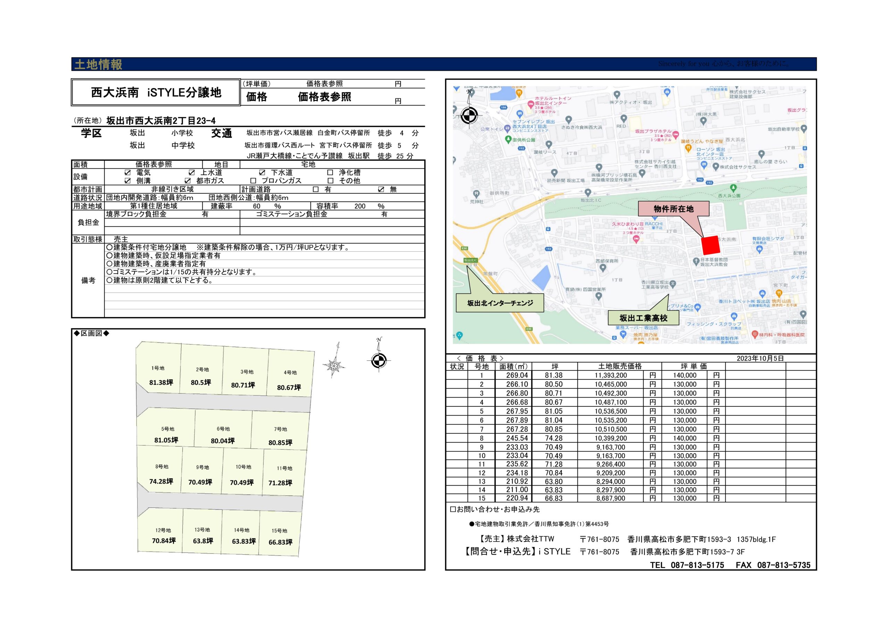Click the 坂出工業高校 callout label
889x628 pixels.
[643, 318]
